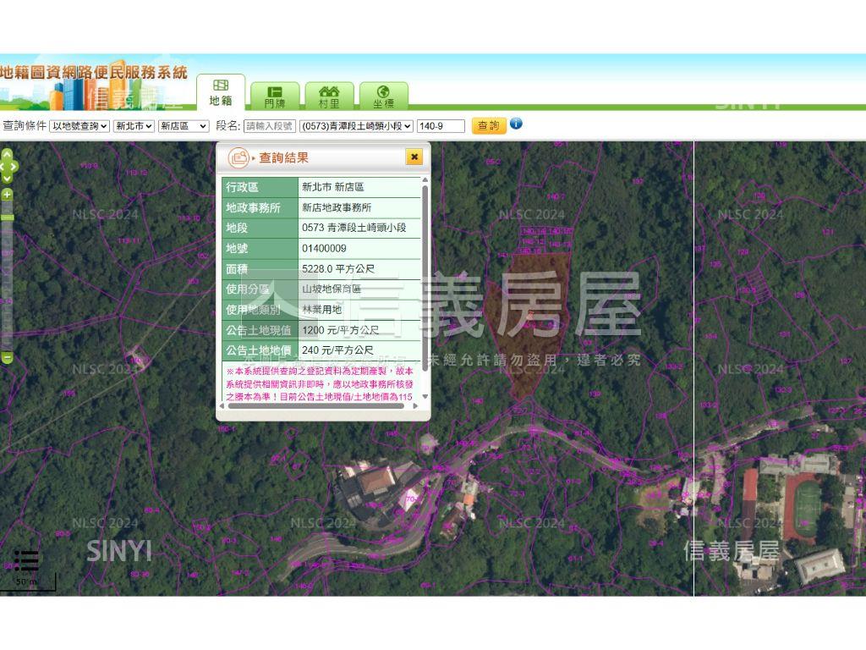Click the 請輸入段號 section number field
This screenshot has height=650, width=866.
point(270,126)
